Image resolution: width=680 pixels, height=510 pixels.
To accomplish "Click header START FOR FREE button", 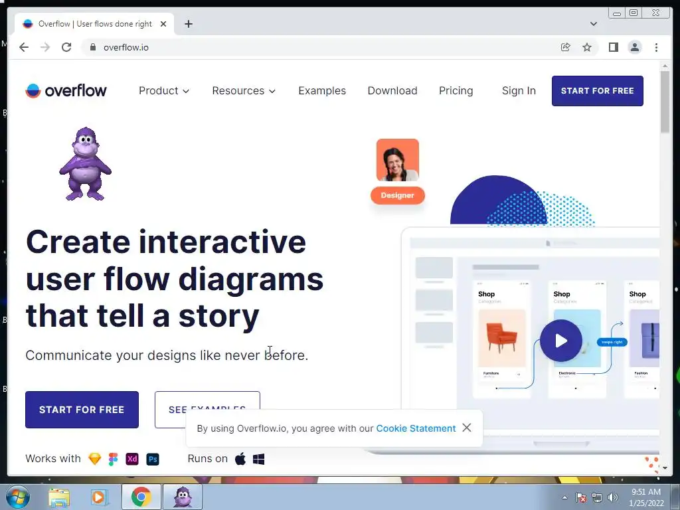I will (597, 90).
